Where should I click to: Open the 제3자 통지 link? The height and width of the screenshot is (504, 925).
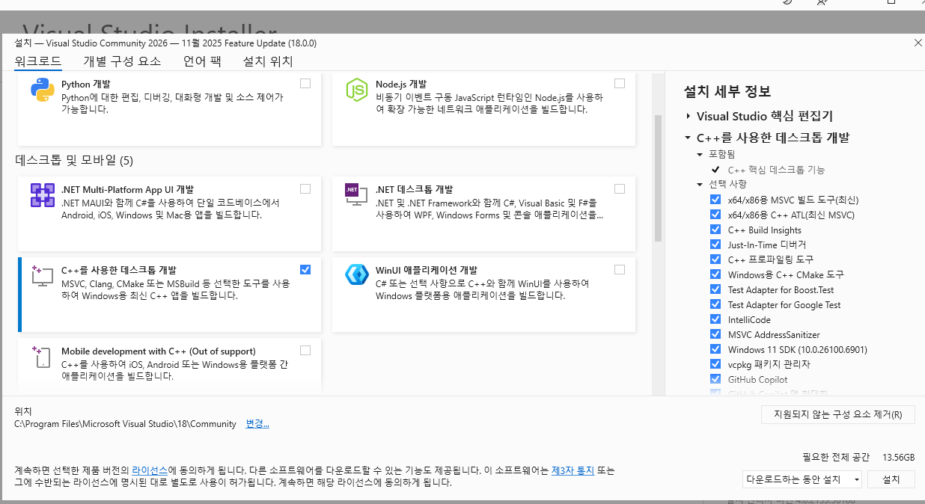[573, 470]
